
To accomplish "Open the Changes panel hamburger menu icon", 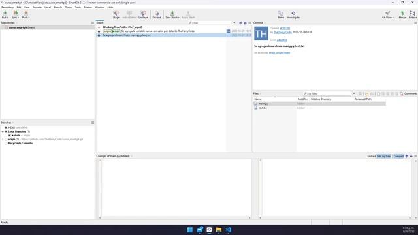I will point(415,156).
